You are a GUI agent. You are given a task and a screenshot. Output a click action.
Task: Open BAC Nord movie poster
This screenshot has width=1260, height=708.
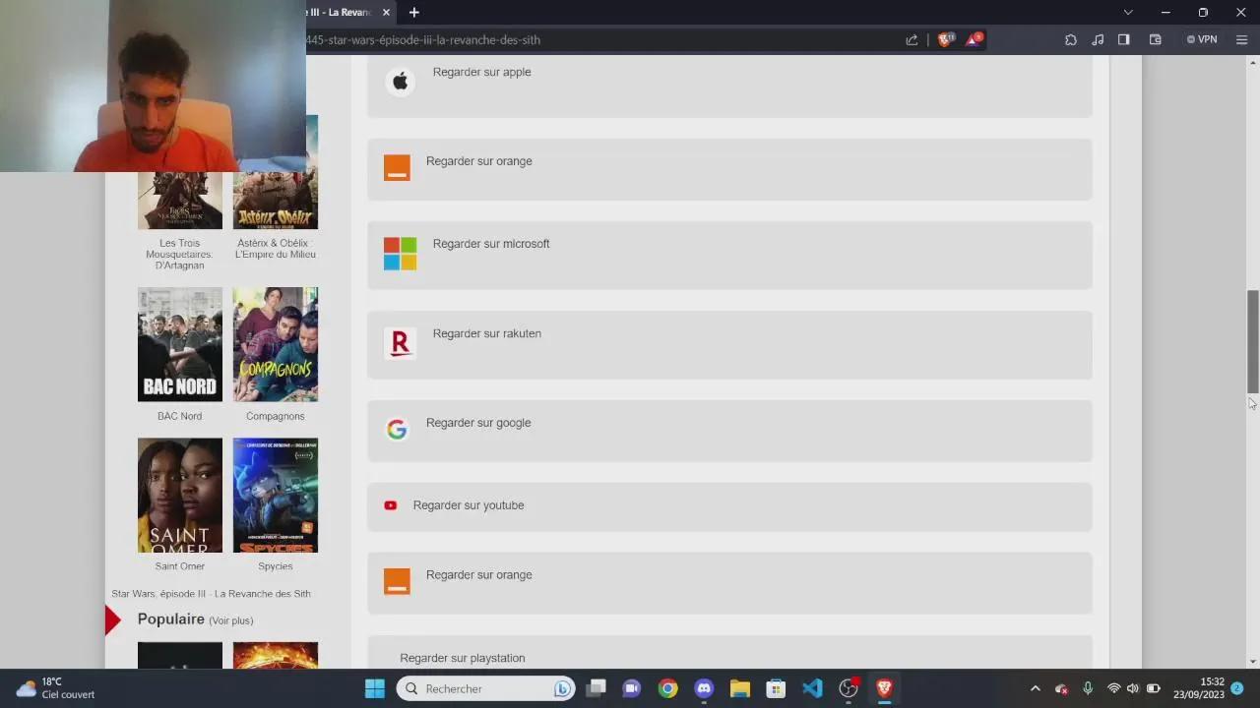180,344
